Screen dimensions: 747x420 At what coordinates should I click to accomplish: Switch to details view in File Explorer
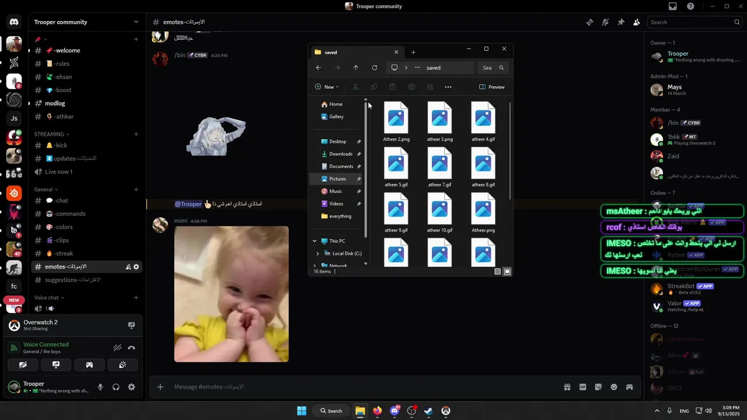(497, 271)
